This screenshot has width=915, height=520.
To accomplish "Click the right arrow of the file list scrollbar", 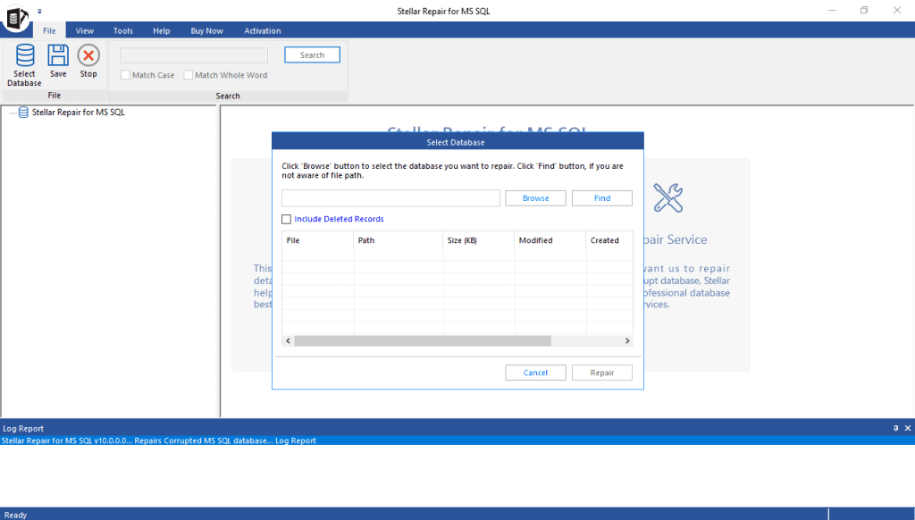I will tap(627, 340).
